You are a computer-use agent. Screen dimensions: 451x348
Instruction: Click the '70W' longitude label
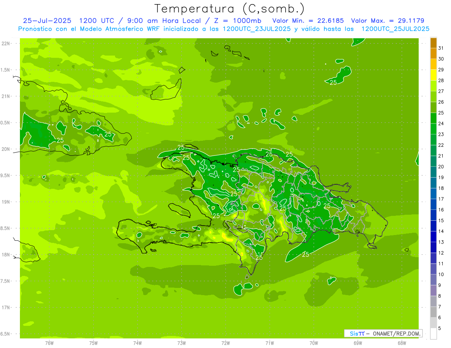tap(314, 343)
